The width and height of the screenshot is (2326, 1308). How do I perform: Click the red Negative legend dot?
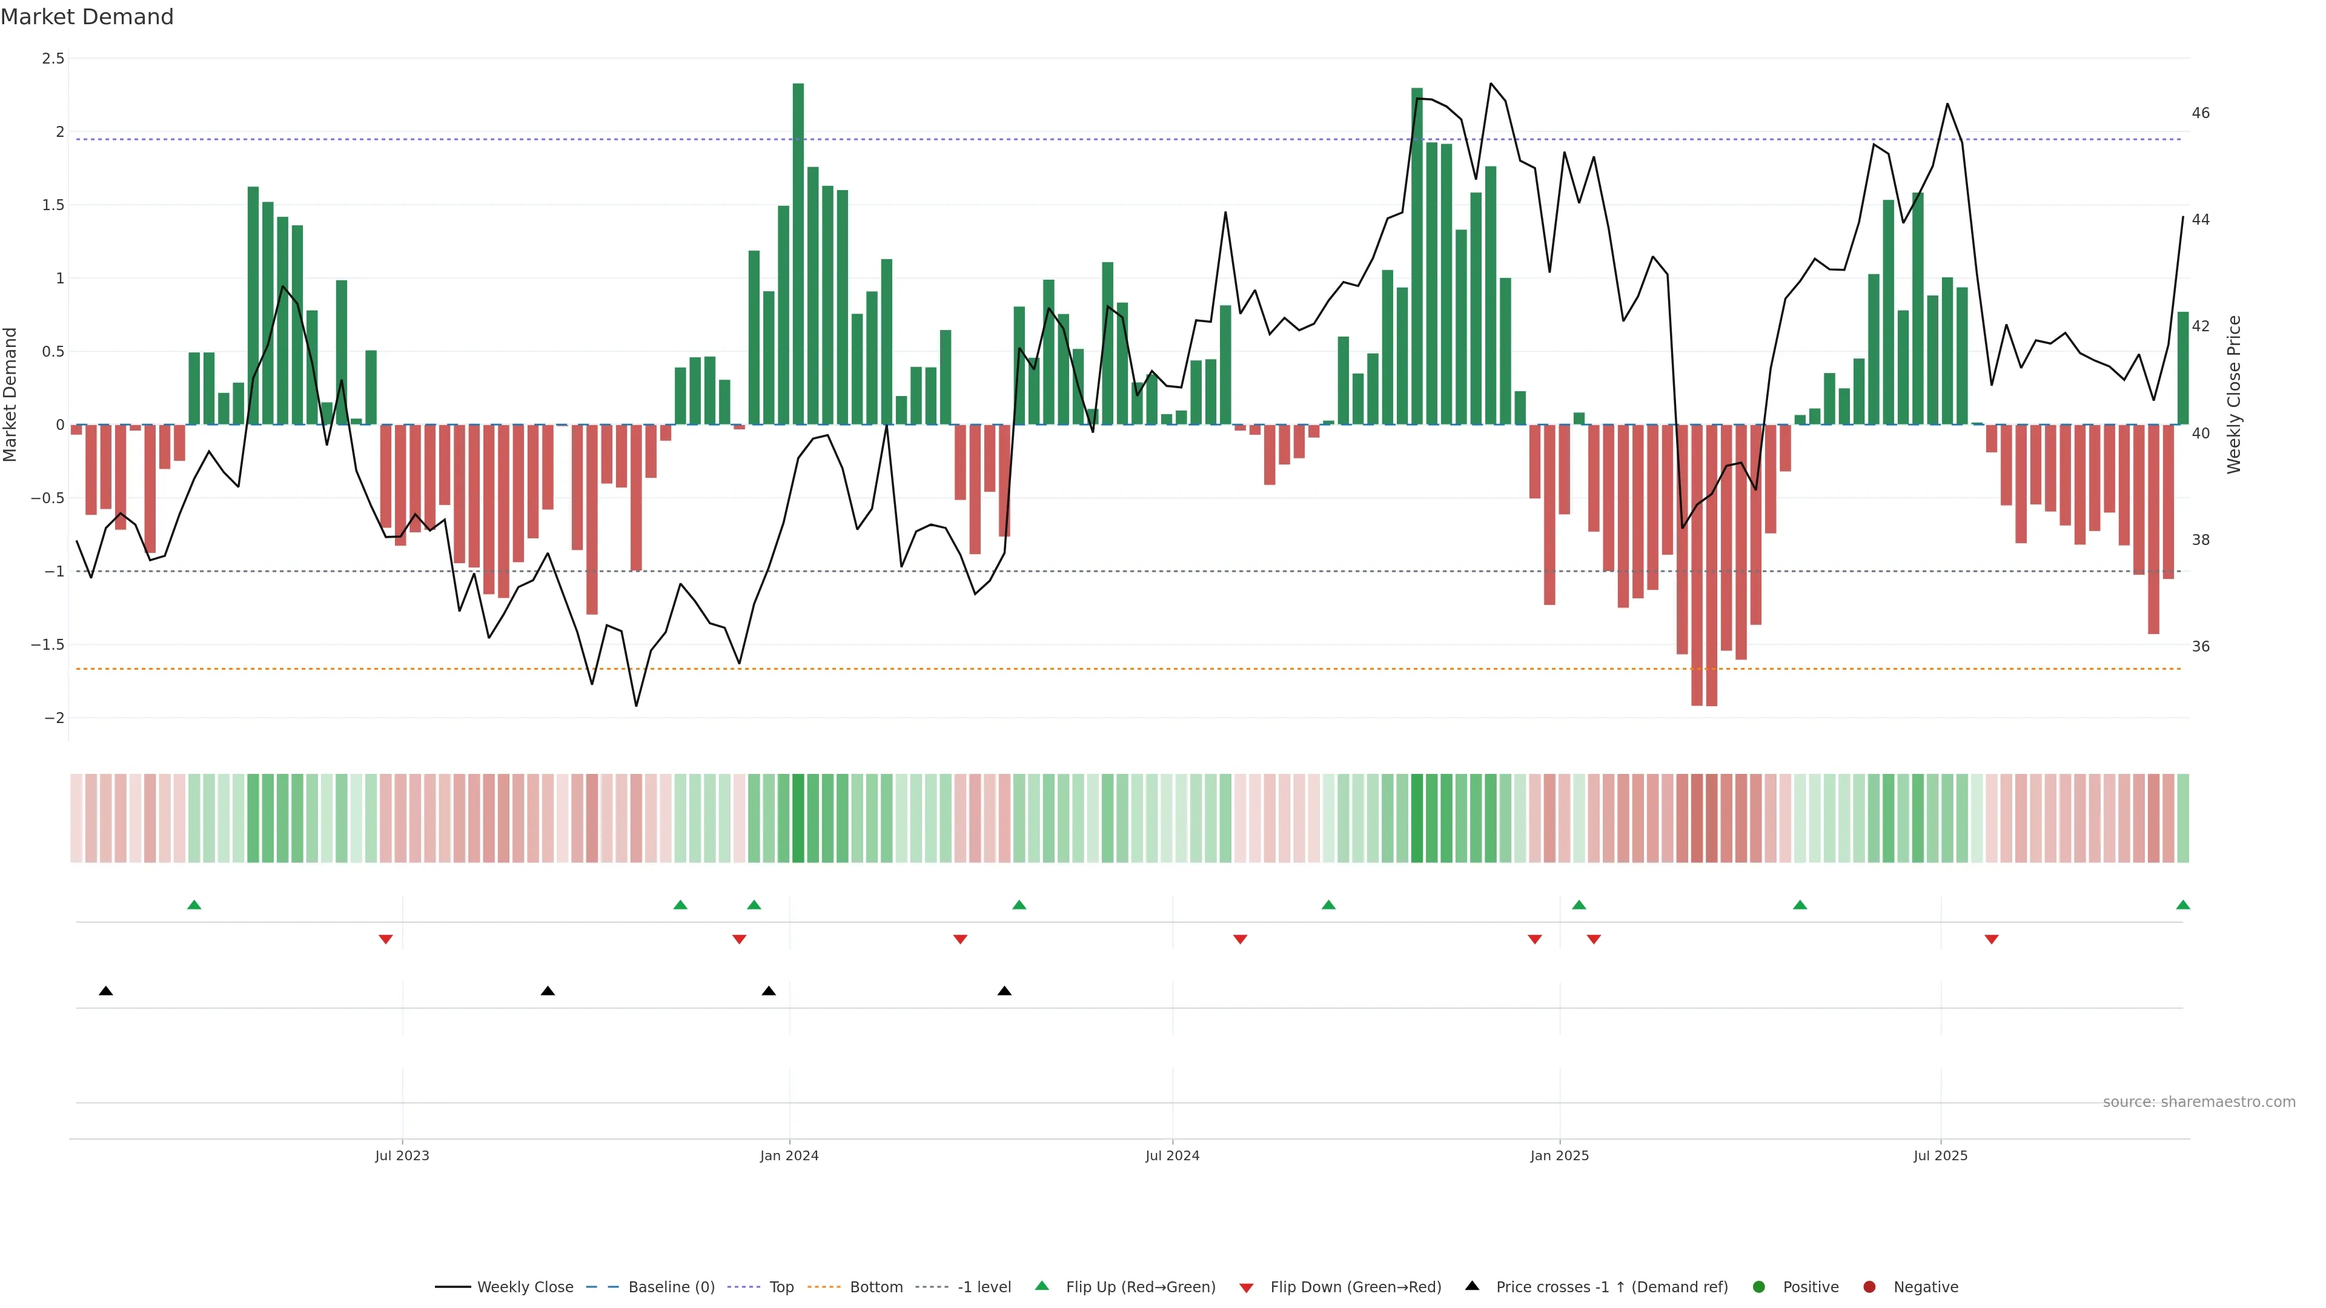pos(1869,1287)
